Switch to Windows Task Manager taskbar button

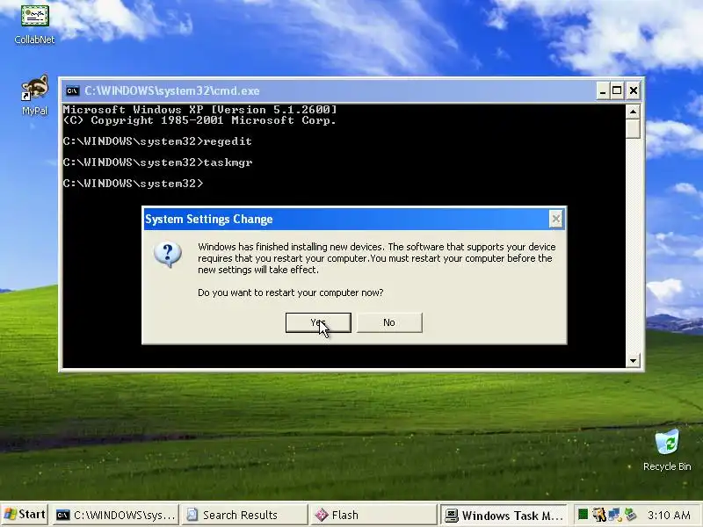504,516
